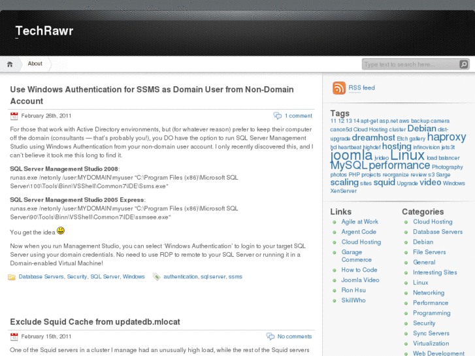Open Virtualization category
Screen dimensions: 475x356
click(431, 344)
